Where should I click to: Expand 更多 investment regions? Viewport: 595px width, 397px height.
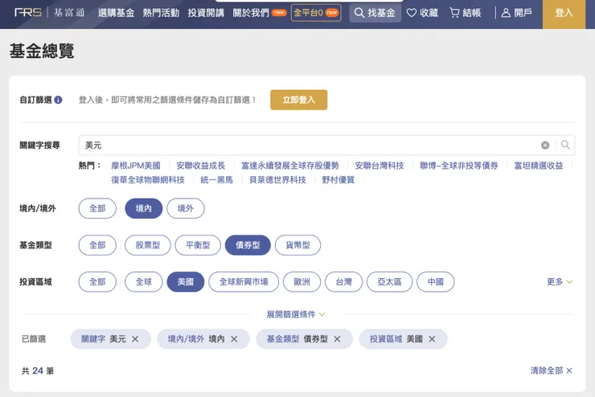[560, 282]
